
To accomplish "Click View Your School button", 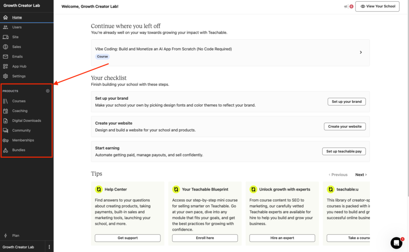I will (377, 6).
